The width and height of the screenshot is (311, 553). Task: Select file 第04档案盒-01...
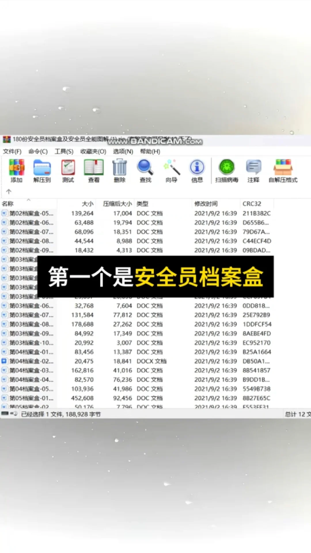(x=31, y=352)
